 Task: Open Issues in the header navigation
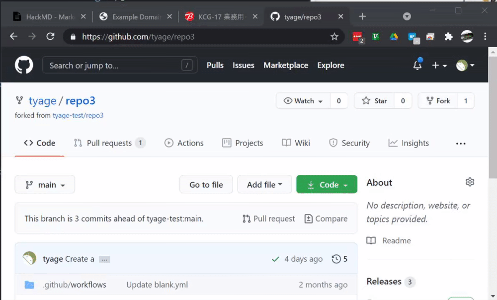tap(244, 65)
